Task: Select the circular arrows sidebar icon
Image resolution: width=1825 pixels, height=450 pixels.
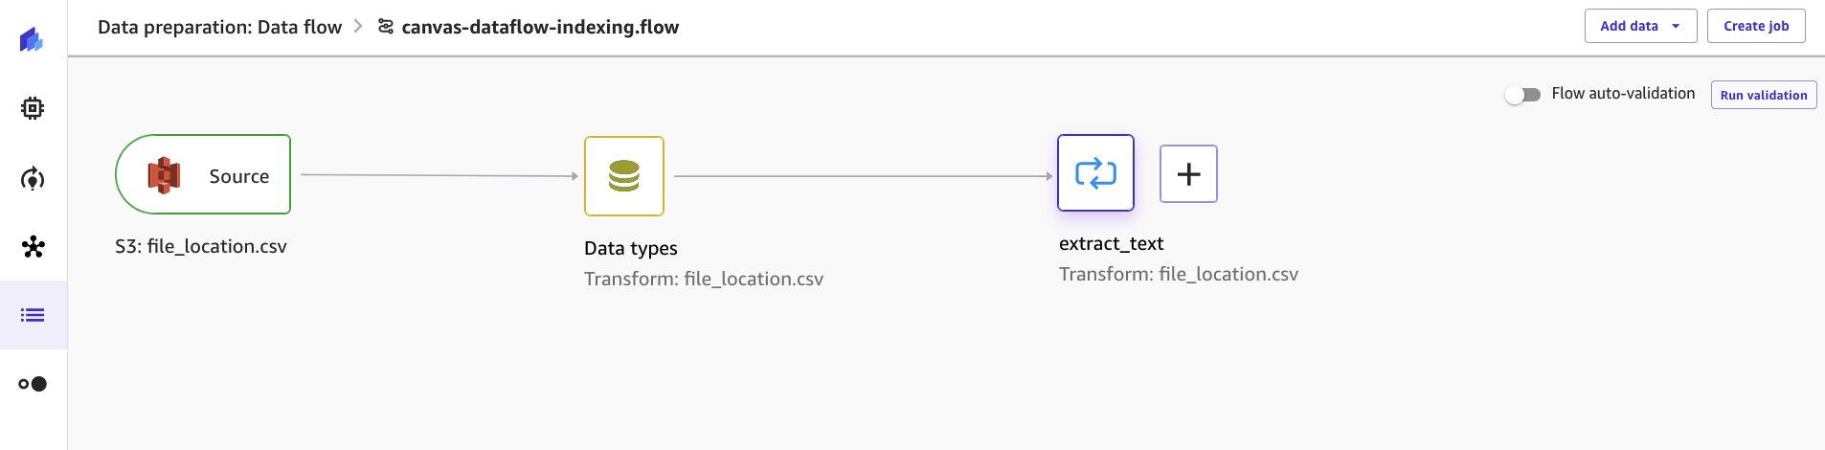Action: coord(33,178)
